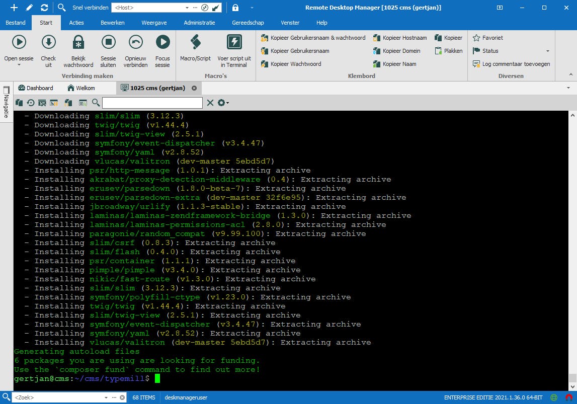The width and height of the screenshot is (577, 404).
Task: Switch to the Administratie menu
Action: [x=199, y=22]
